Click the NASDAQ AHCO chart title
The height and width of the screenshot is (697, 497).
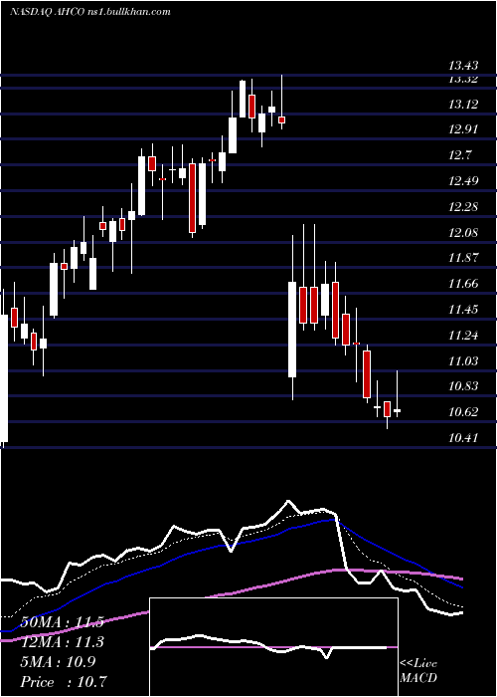(90, 12)
